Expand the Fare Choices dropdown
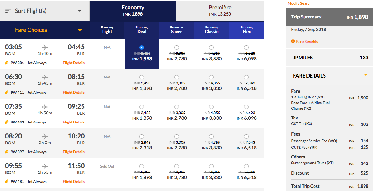The height and width of the screenshot is (191, 373). click(80, 30)
